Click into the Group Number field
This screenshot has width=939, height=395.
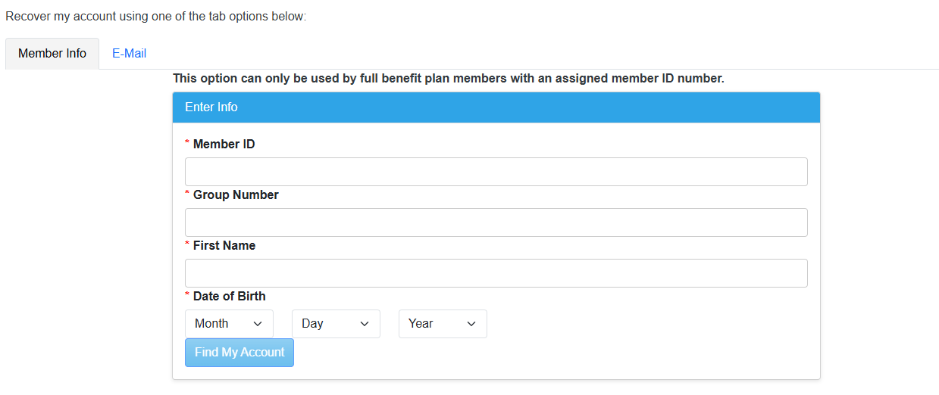[x=496, y=222]
